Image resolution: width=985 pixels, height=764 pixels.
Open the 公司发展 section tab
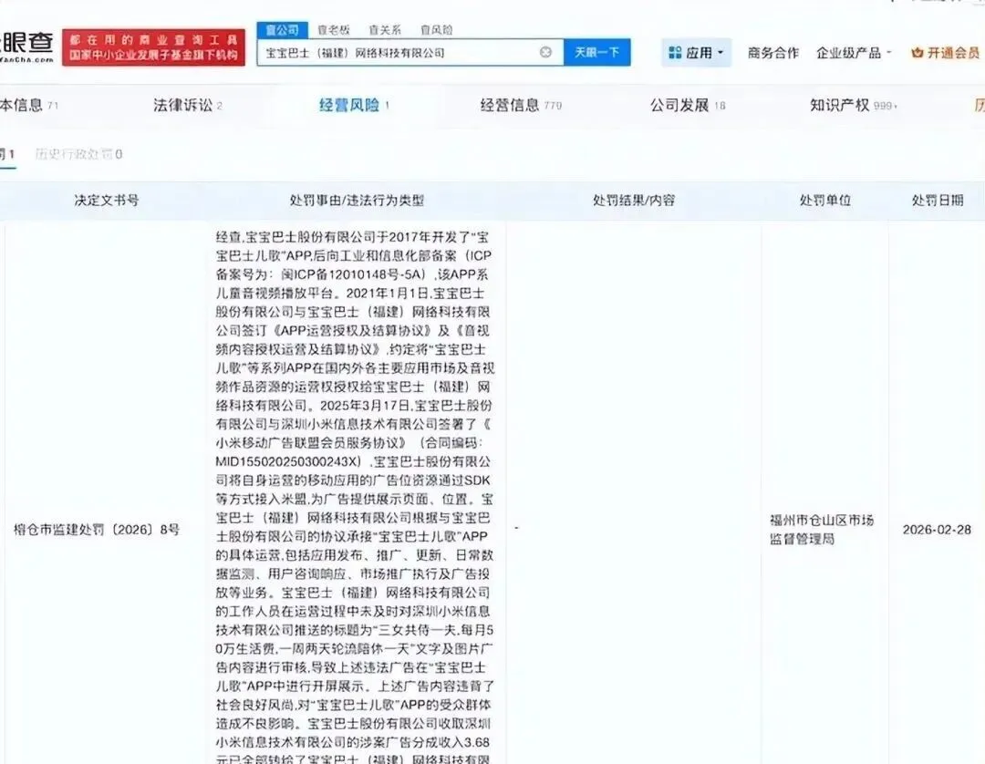688,105
